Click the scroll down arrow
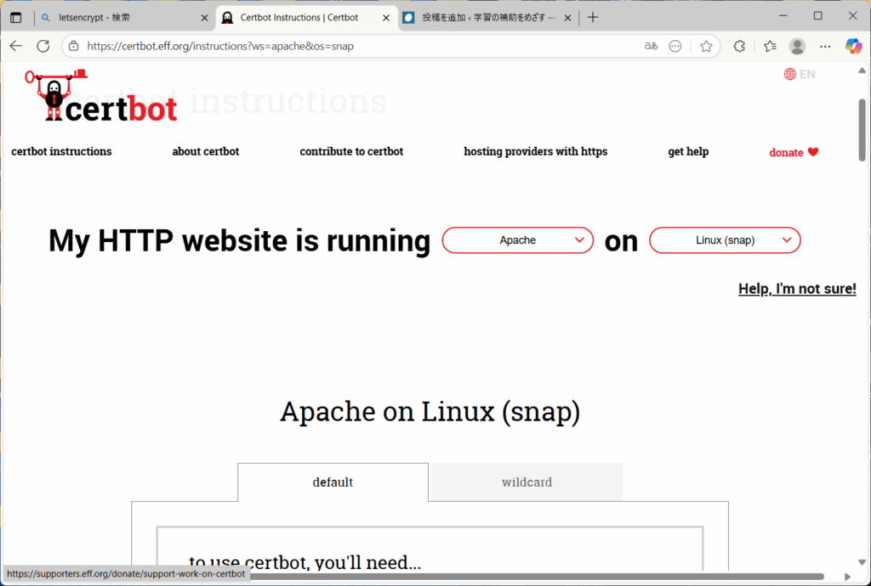 point(862,562)
